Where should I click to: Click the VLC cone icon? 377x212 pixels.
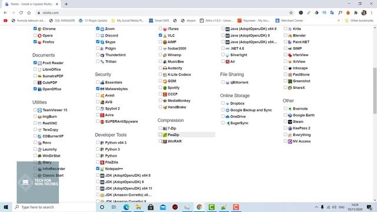point(165,35)
